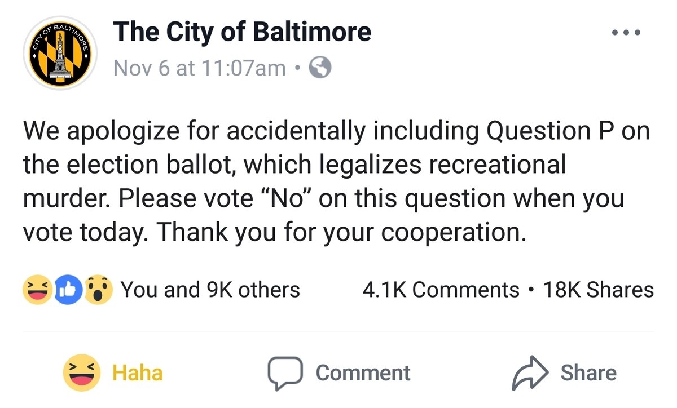Open the 4.1K Comments link
The height and width of the screenshot is (408, 677).
point(440,290)
